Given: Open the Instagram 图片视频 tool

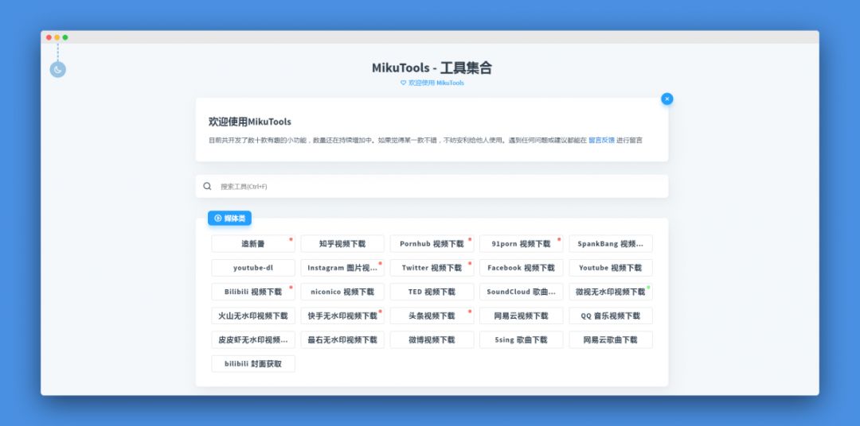Looking at the screenshot, I should click(x=342, y=268).
